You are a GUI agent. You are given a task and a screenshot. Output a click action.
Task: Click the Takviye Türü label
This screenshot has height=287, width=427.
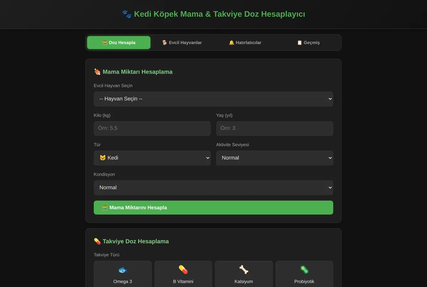[107, 255]
